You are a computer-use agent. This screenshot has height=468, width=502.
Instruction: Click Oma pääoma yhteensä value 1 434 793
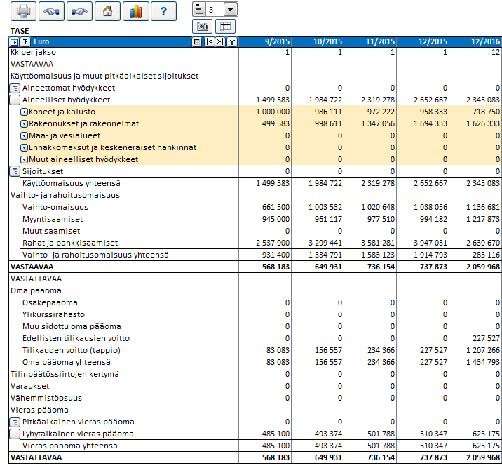click(x=483, y=362)
